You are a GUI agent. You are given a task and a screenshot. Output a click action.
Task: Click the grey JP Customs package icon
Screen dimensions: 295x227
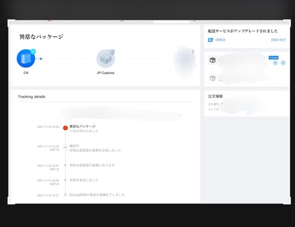coord(106,58)
